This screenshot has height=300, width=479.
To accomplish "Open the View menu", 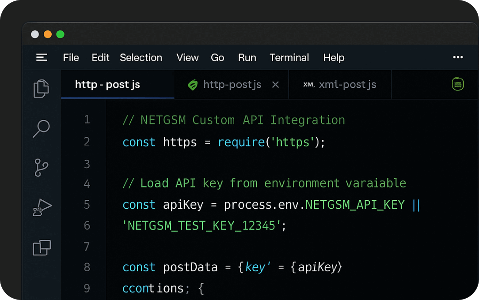I will point(187,57).
